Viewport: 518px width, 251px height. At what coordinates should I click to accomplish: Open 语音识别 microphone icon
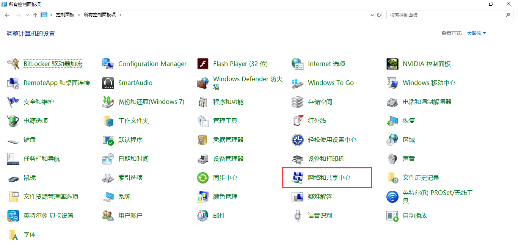coord(298,215)
